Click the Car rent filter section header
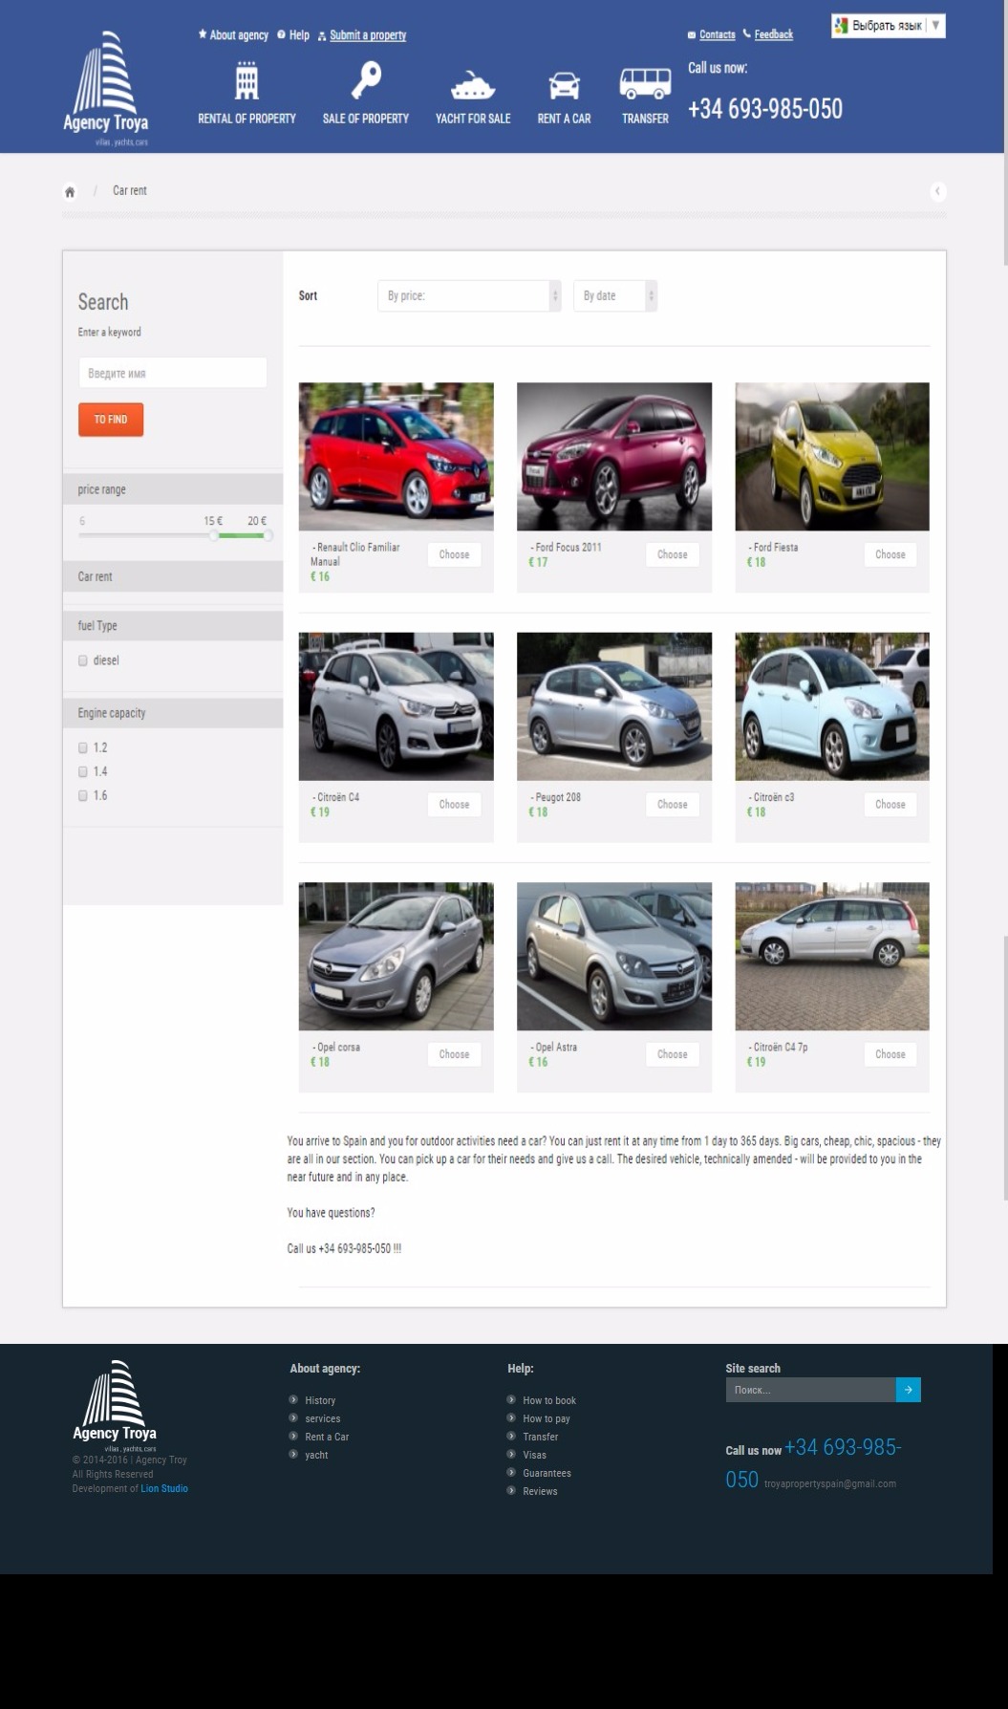The image size is (1008, 1709). [173, 576]
